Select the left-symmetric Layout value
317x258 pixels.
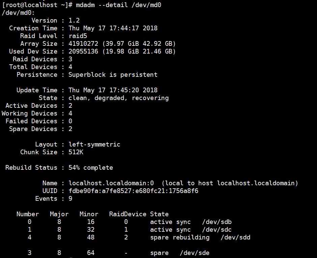94,144
